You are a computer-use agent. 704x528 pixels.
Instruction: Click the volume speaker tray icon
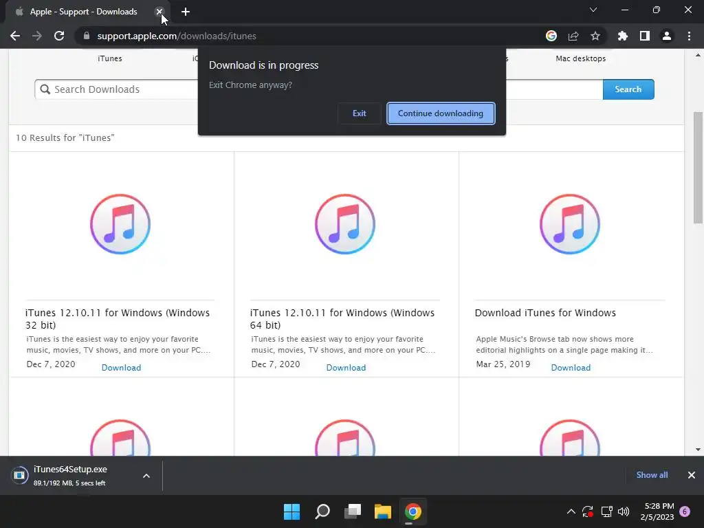624,511
